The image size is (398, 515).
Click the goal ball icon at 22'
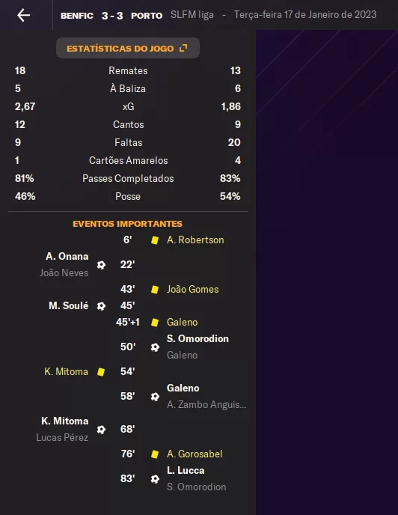point(101,265)
